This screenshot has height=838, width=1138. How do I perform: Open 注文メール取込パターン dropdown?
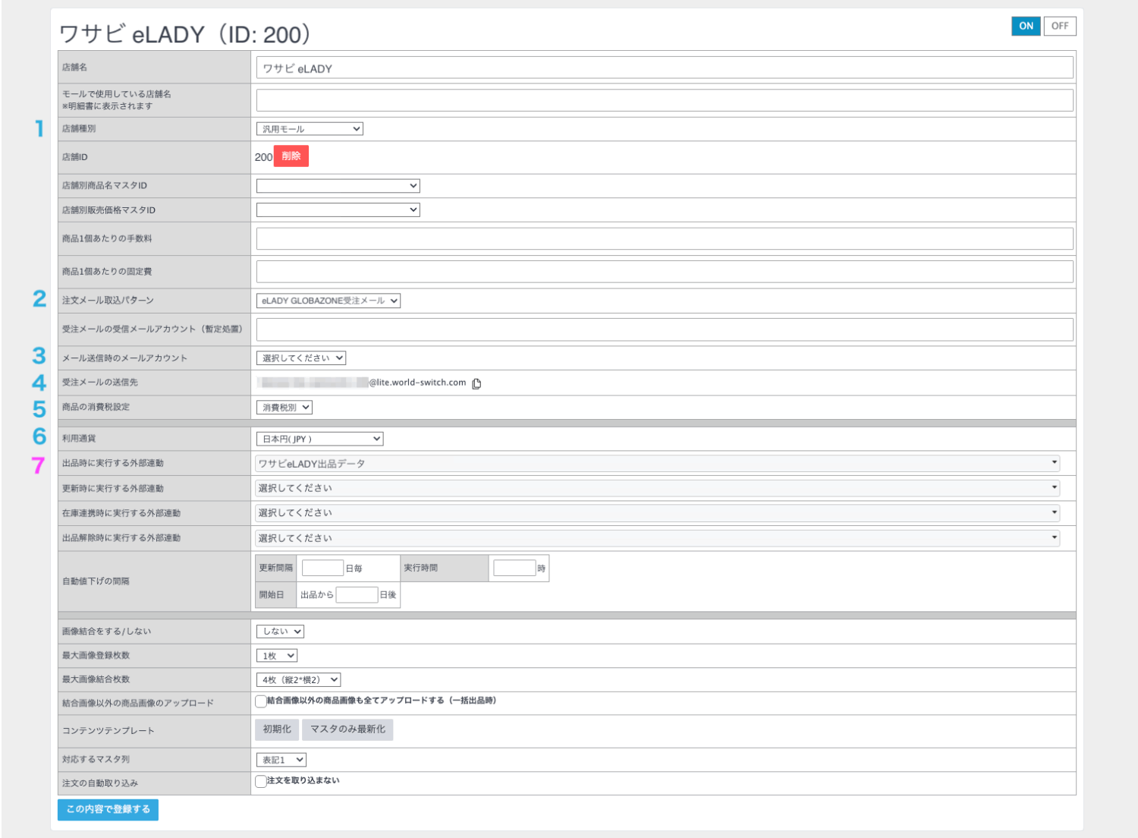(328, 301)
